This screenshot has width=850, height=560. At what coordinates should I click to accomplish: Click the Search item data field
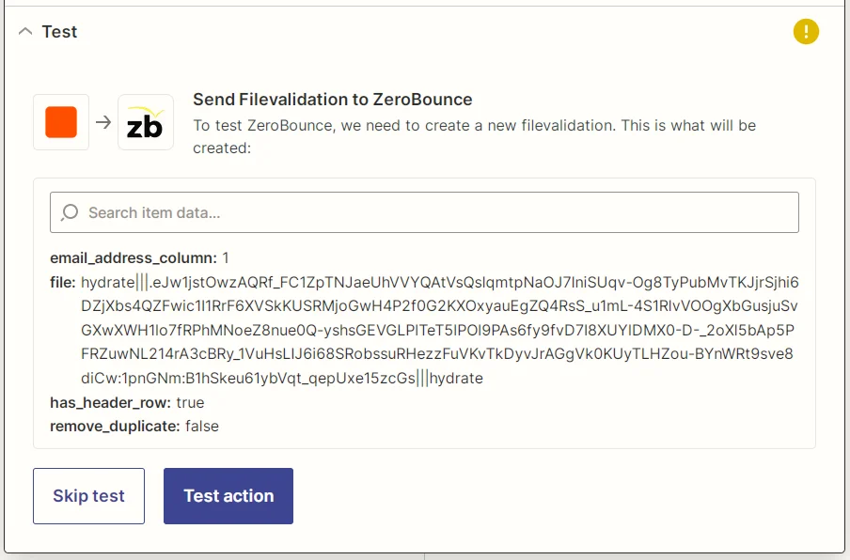click(x=425, y=211)
